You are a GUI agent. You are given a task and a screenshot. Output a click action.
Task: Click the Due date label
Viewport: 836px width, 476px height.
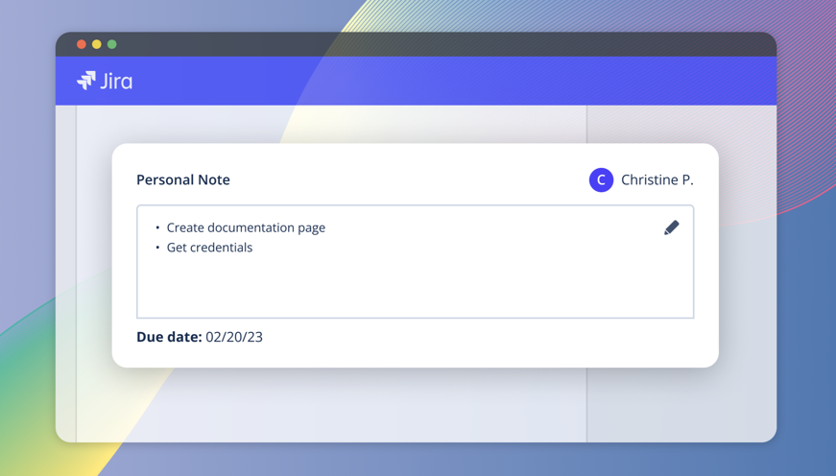(x=169, y=337)
